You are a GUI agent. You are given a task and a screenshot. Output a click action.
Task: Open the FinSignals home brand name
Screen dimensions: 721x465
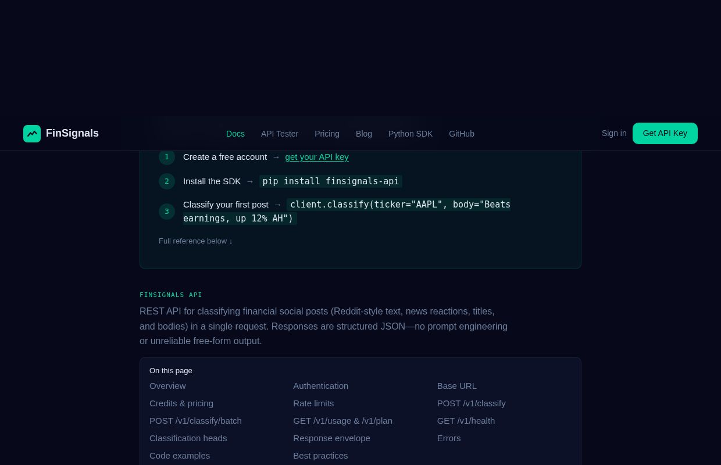click(x=72, y=134)
